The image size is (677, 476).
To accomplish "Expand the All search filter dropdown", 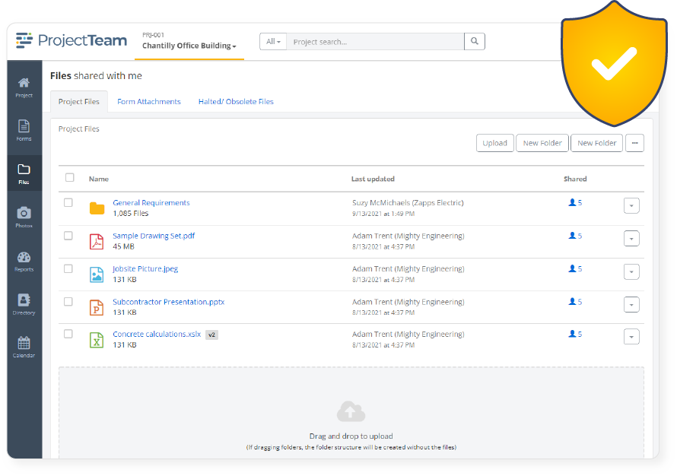I will (x=272, y=41).
